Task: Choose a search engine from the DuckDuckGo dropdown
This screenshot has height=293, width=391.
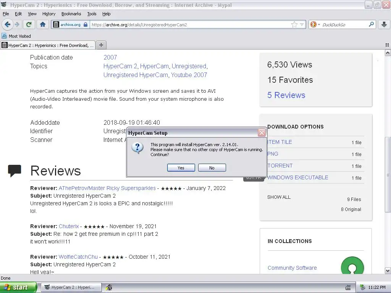Action: (315, 24)
